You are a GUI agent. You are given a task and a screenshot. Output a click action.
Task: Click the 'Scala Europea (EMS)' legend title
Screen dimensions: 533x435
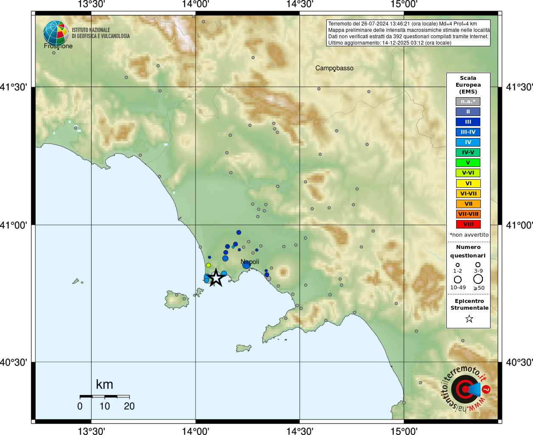(468, 85)
